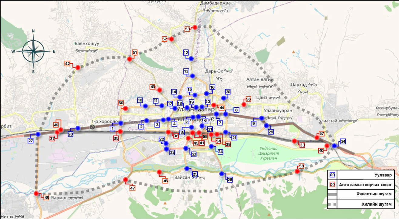Screen dimensions: 399x219
Task: Click red marker point 42
Action: point(78,68)
